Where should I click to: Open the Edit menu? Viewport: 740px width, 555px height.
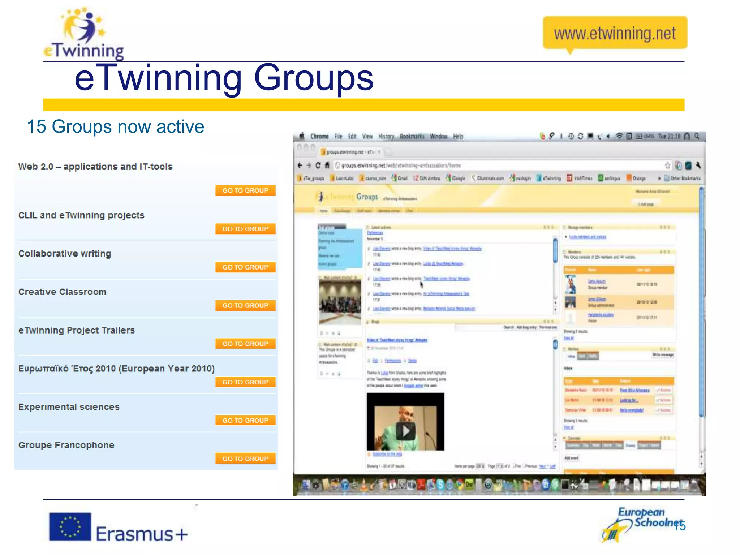[352, 136]
